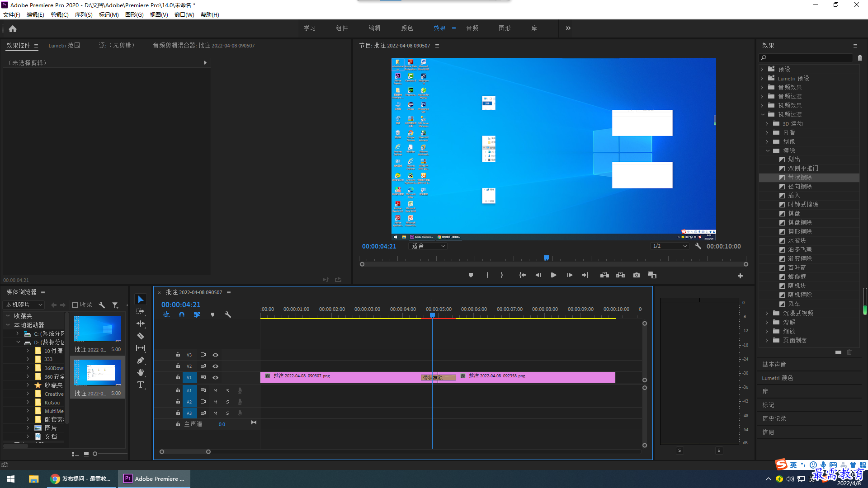Click the Mark In button
Screen dimensions: 868x488
(487, 275)
